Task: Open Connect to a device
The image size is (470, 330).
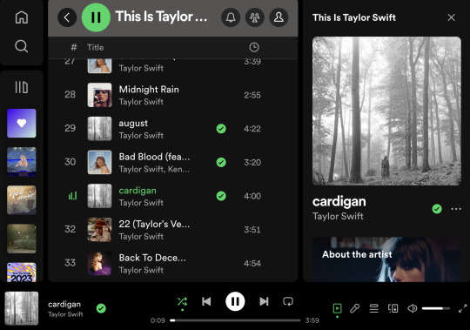Action: [x=393, y=308]
